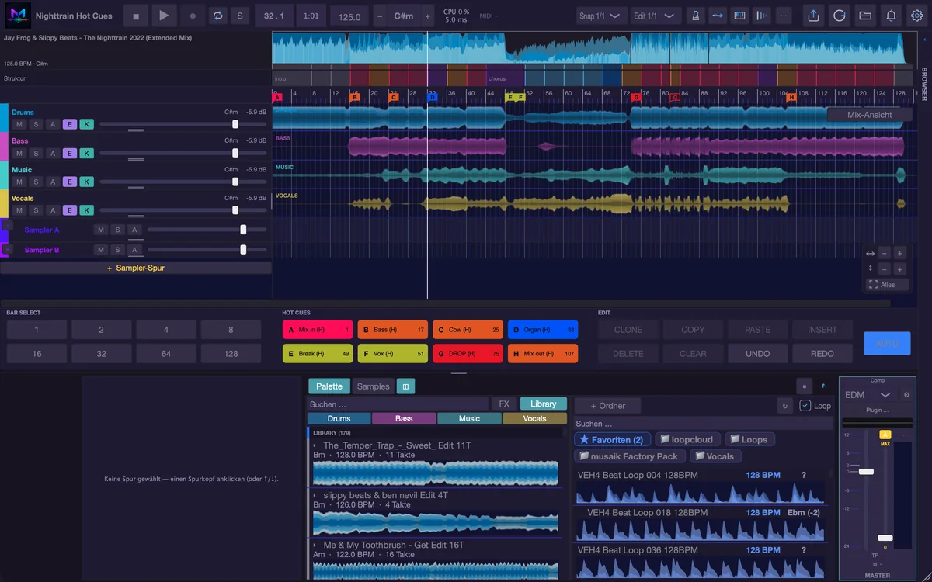The image size is (932, 582).
Task: Zoom in vertically with the plus button
Action: pos(899,269)
